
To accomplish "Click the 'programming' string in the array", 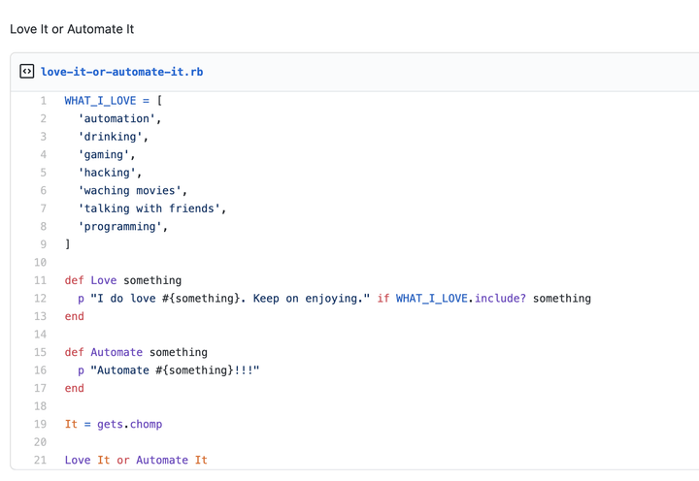I will 119,227.
